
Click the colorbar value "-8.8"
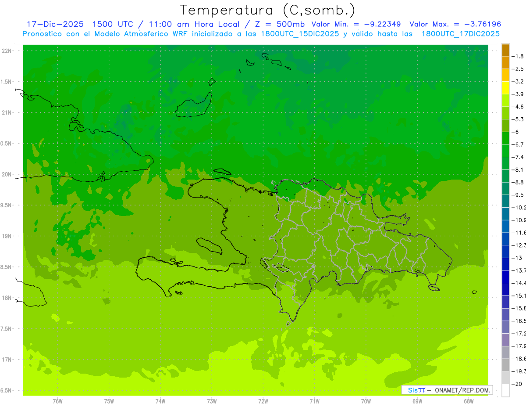(x=518, y=182)
